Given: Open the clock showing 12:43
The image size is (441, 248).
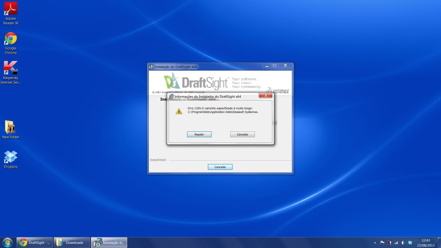Looking at the screenshot, I should [426, 242].
